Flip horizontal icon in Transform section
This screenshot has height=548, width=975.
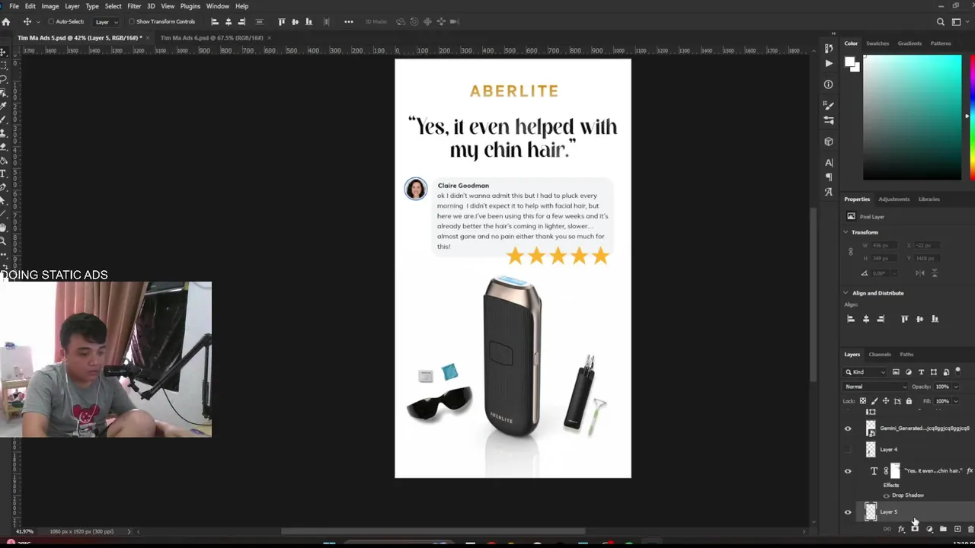click(x=920, y=272)
